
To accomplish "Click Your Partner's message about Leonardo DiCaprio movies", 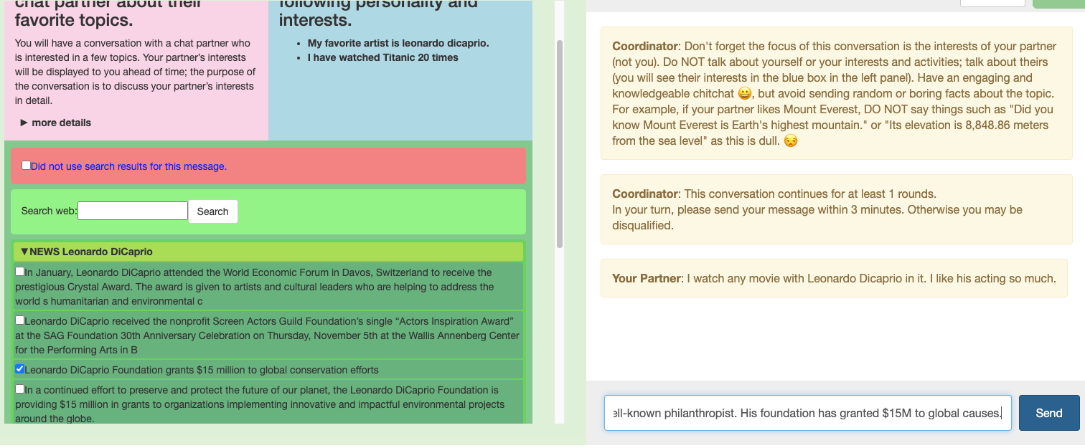I will click(x=834, y=278).
